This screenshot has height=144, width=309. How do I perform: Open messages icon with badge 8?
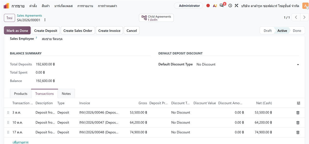click(x=222, y=5)
